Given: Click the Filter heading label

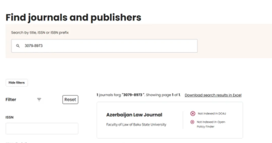Looking at the screenshot, I should tap(11, 99).
